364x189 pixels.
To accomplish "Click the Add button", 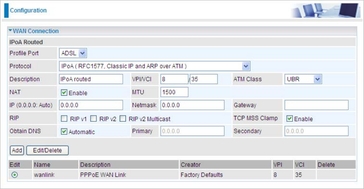I will pos(17,150).
